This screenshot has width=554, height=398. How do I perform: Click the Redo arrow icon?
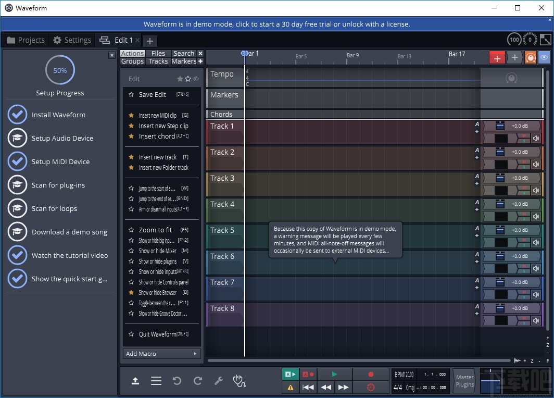pyautogui.click(x=198, y=381)
